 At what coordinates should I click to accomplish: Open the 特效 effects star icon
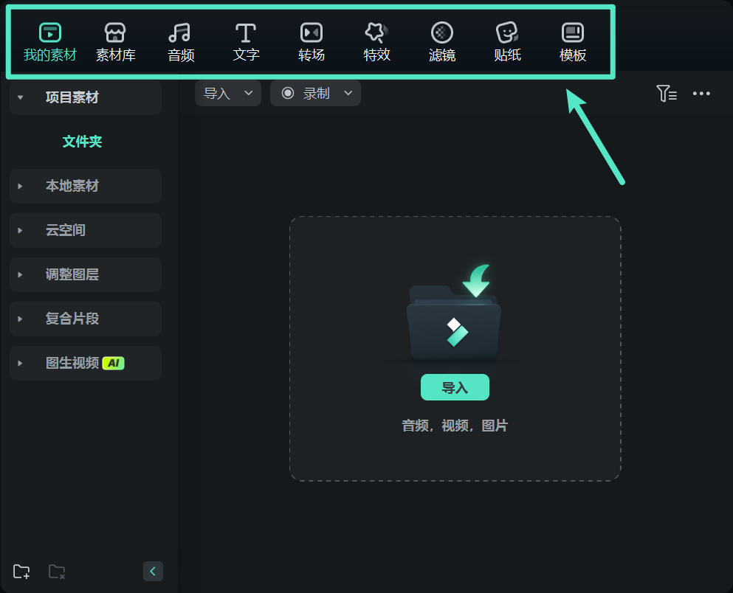coord(376,32)
